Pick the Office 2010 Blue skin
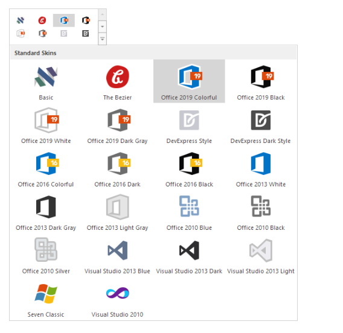The image size is (343, 333). coord(189,212)
